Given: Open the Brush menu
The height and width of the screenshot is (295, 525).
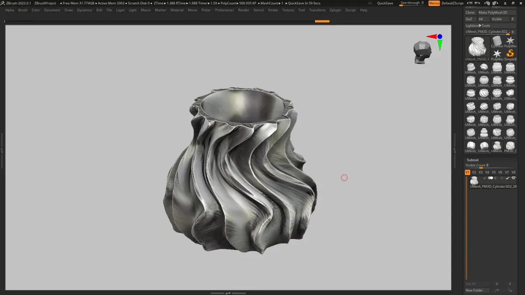Looking at the screenshot, I should [23, 10].
